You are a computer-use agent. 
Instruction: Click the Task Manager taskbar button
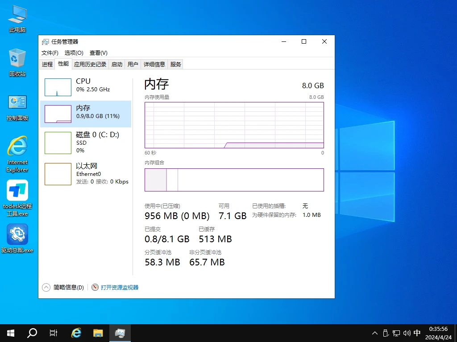pos(120,333)
